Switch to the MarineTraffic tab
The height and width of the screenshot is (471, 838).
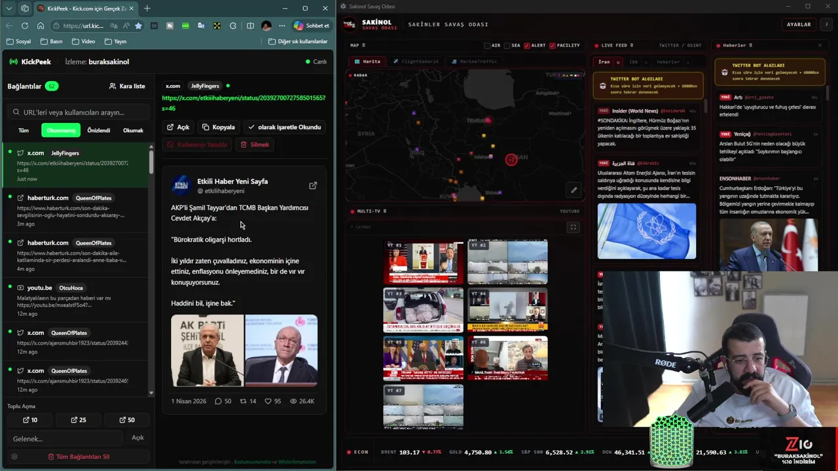[474, 61]
